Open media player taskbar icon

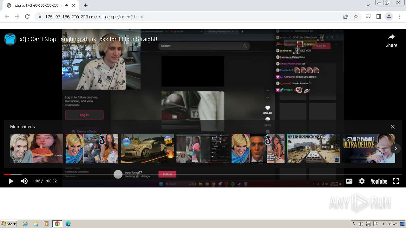[x=47, y=224]
